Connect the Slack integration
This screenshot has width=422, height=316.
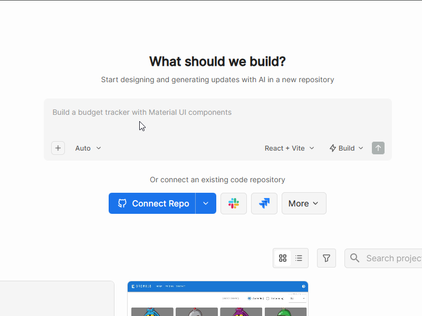[x=234, y=203]
